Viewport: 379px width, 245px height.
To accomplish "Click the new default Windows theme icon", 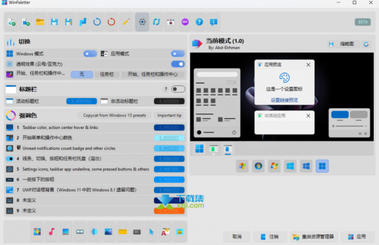I will [x=26, y=22].
